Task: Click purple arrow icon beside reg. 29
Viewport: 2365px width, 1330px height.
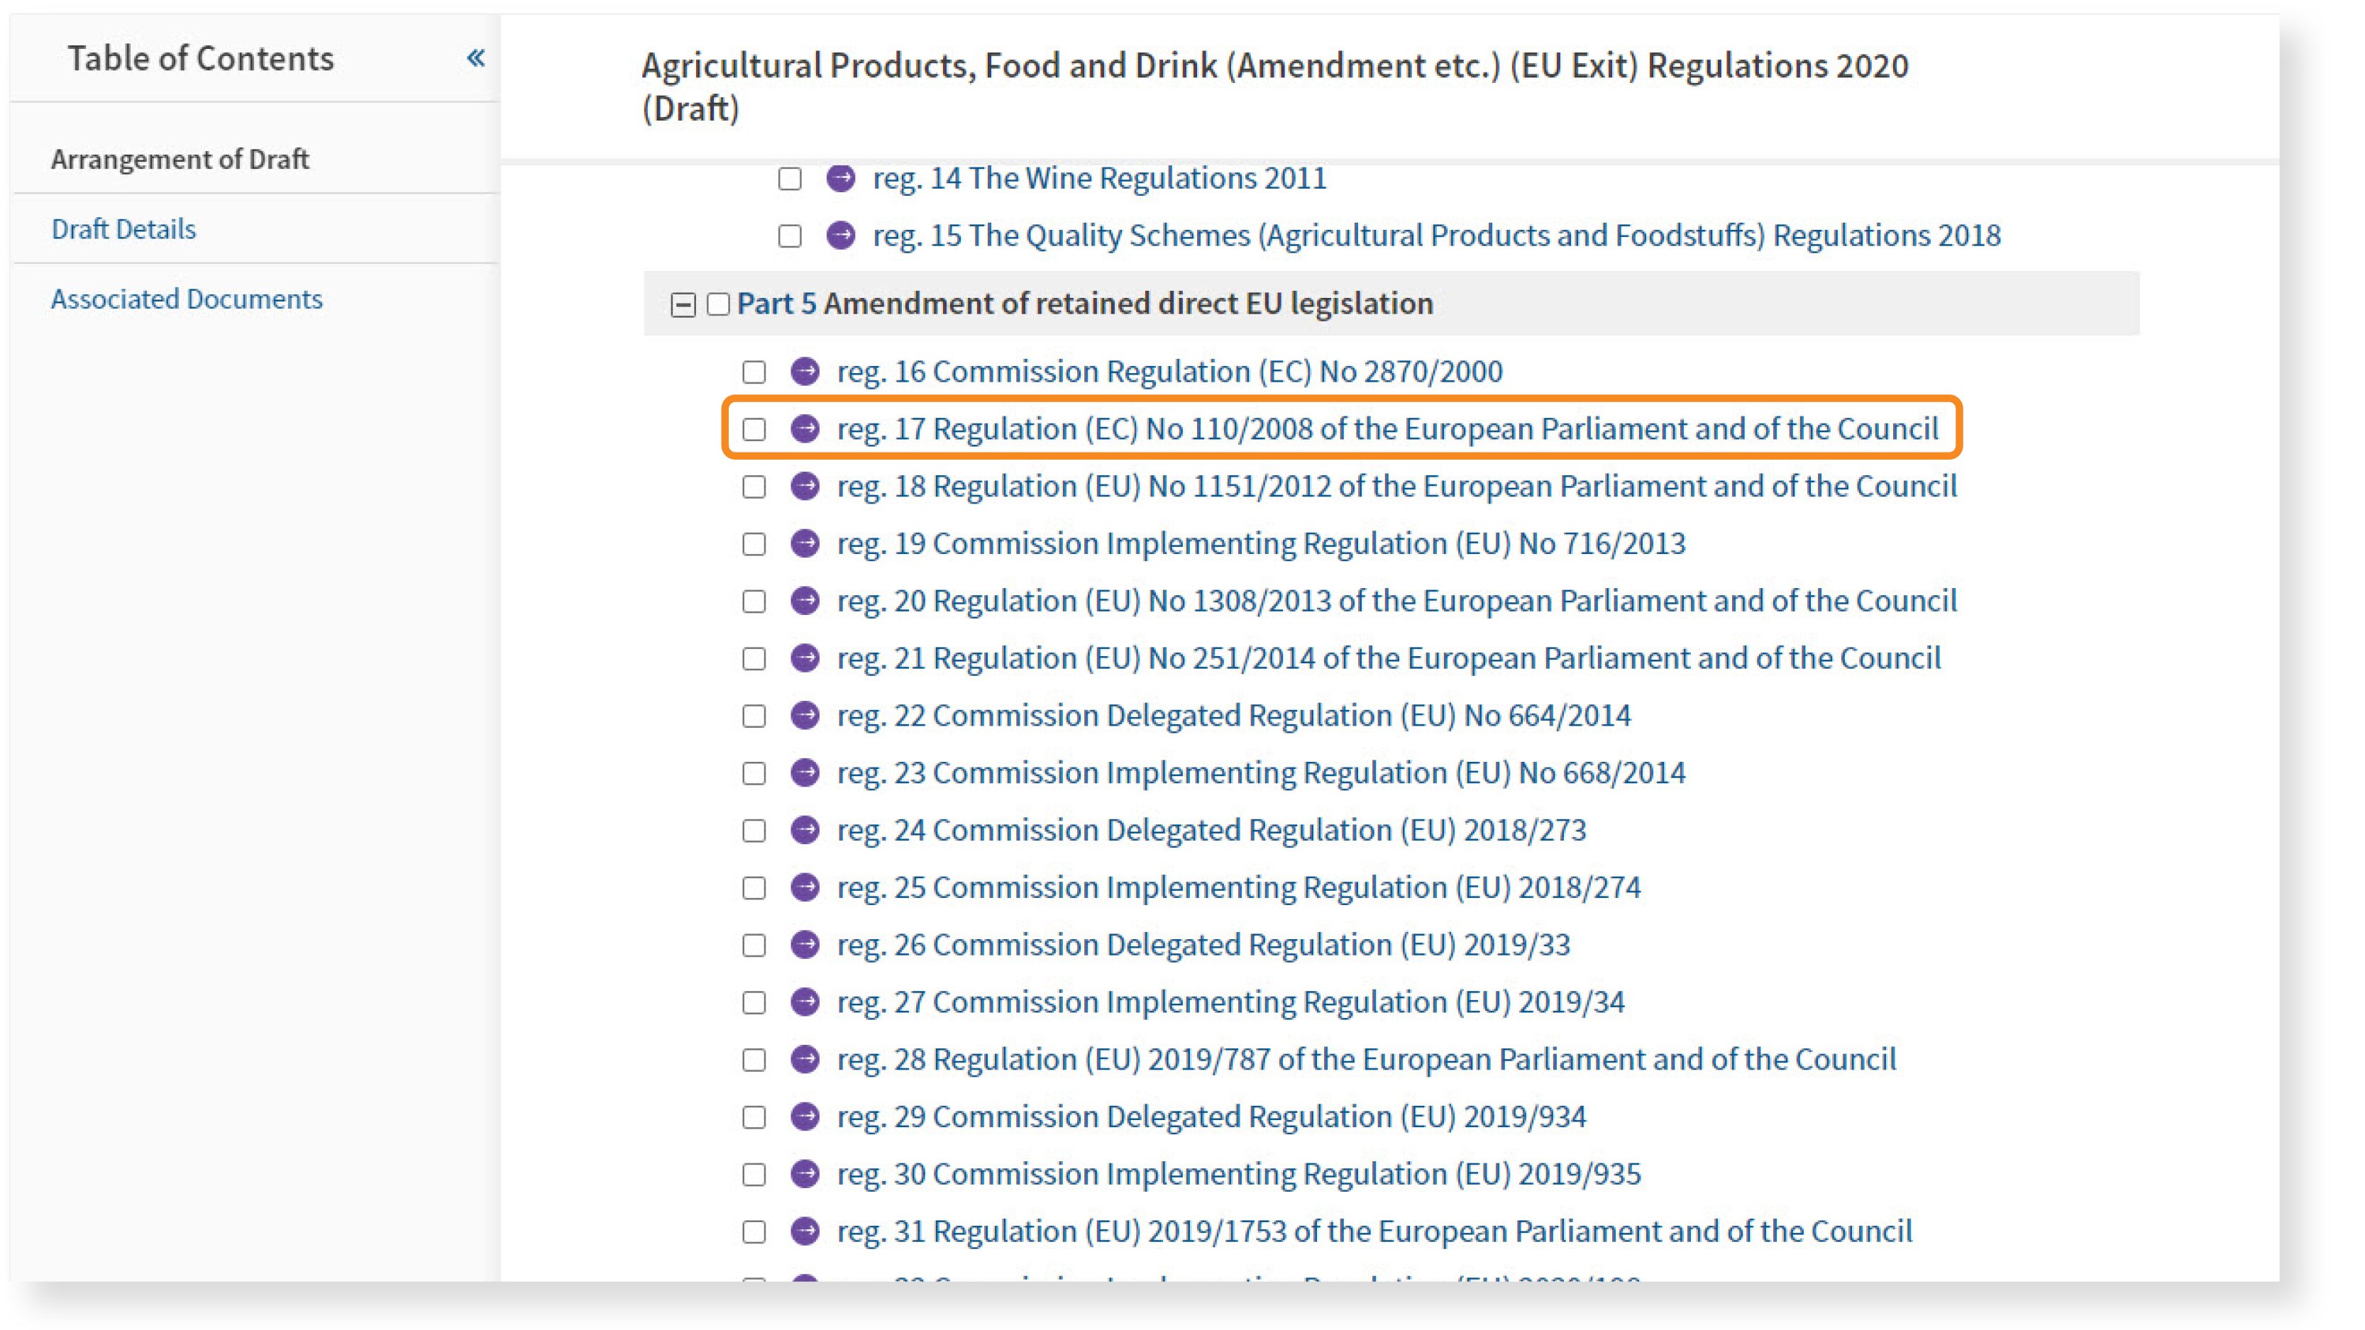Action: [x=805, y=1117]
